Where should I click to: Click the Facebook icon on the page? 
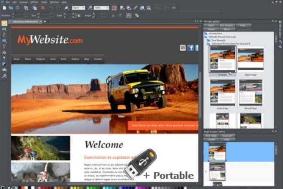(190, 48)
